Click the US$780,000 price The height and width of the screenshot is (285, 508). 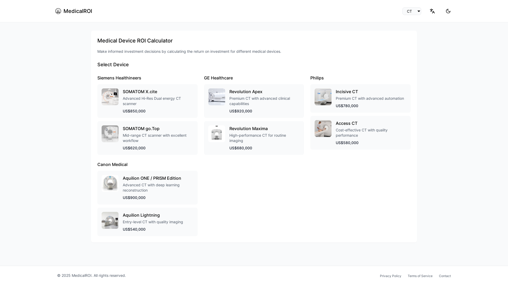347,106
